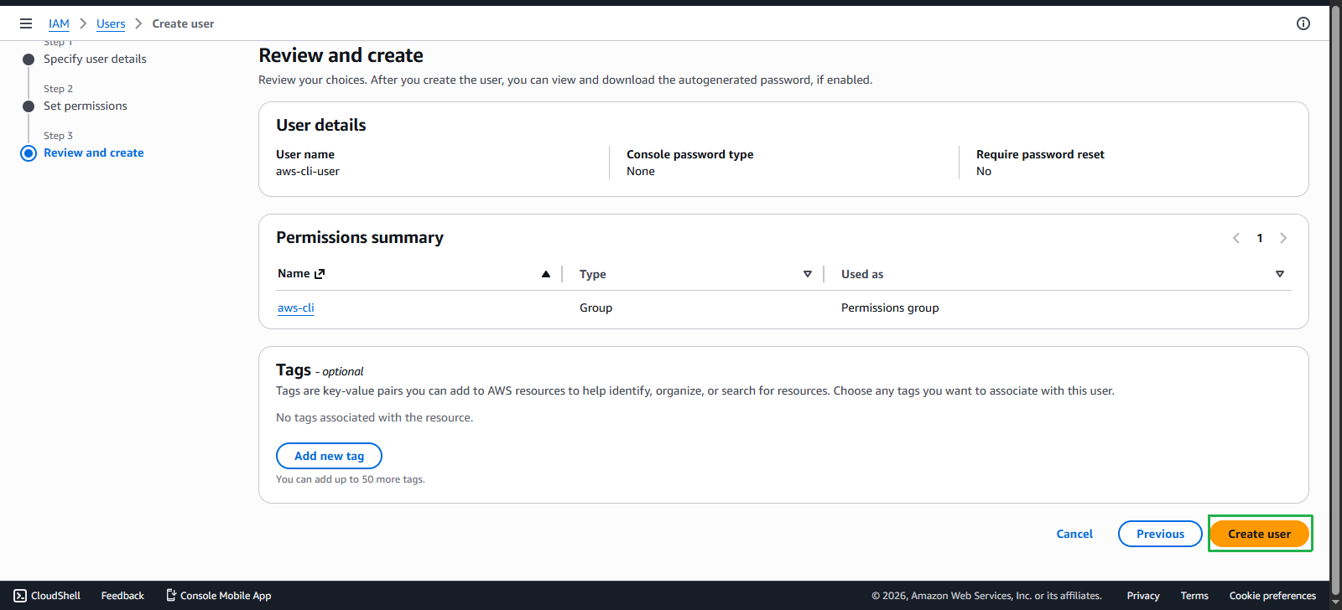Select Set permissions step
The width and height of the screenshot is (1342, 610).
pos(86,106)
